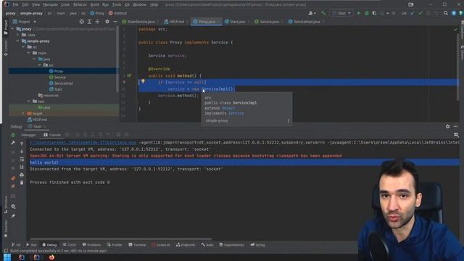Screen dimensions: 464x261
Task: Click the Firefox icon in taskbar
Action: pyautogui.click(x=51, y=257)
